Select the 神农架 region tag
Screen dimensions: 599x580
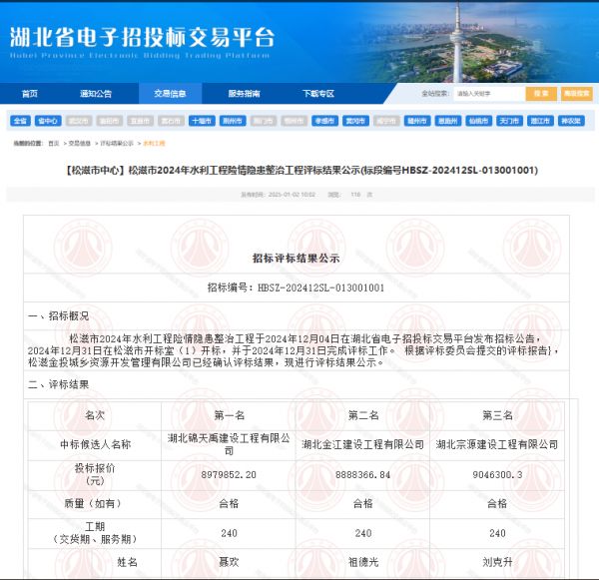570,120
